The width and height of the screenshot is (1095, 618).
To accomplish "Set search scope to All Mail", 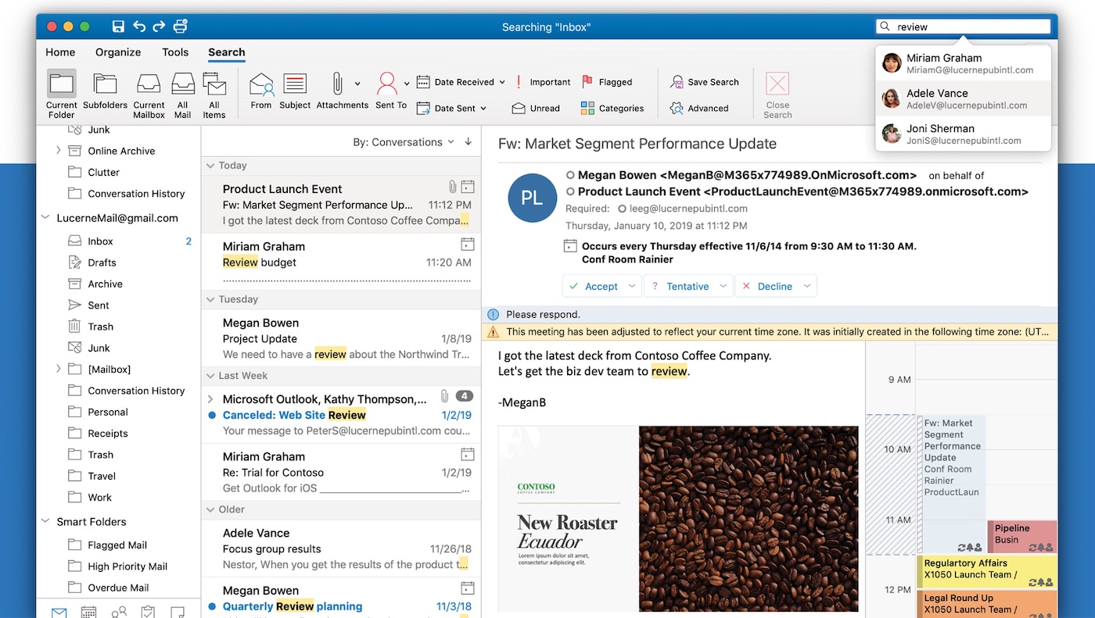I will [182, 95].
